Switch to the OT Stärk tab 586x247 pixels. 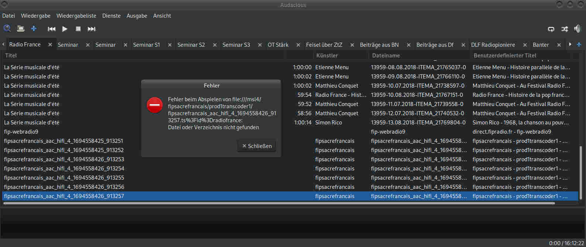(278, 45)
